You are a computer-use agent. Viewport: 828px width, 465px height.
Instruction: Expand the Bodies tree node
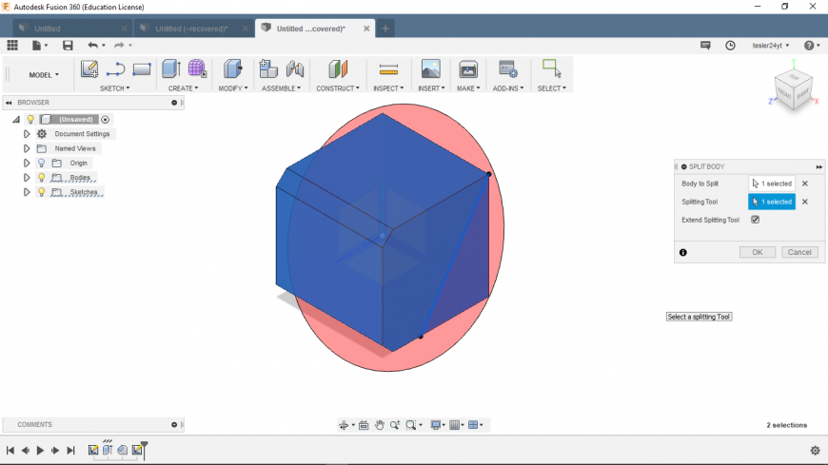(27, 178)
